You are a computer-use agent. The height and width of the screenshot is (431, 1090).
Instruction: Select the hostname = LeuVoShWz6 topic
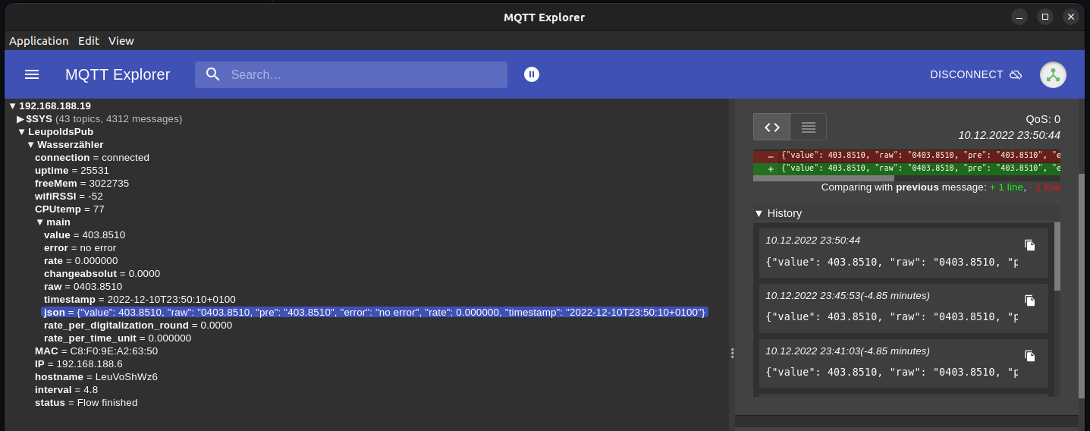click(x=96, y=377)
